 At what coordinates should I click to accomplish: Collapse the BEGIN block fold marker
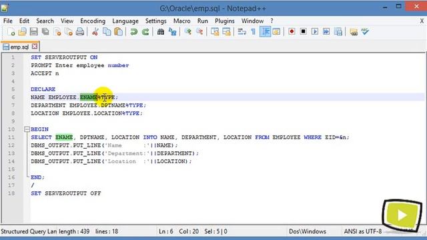[27, 129]
